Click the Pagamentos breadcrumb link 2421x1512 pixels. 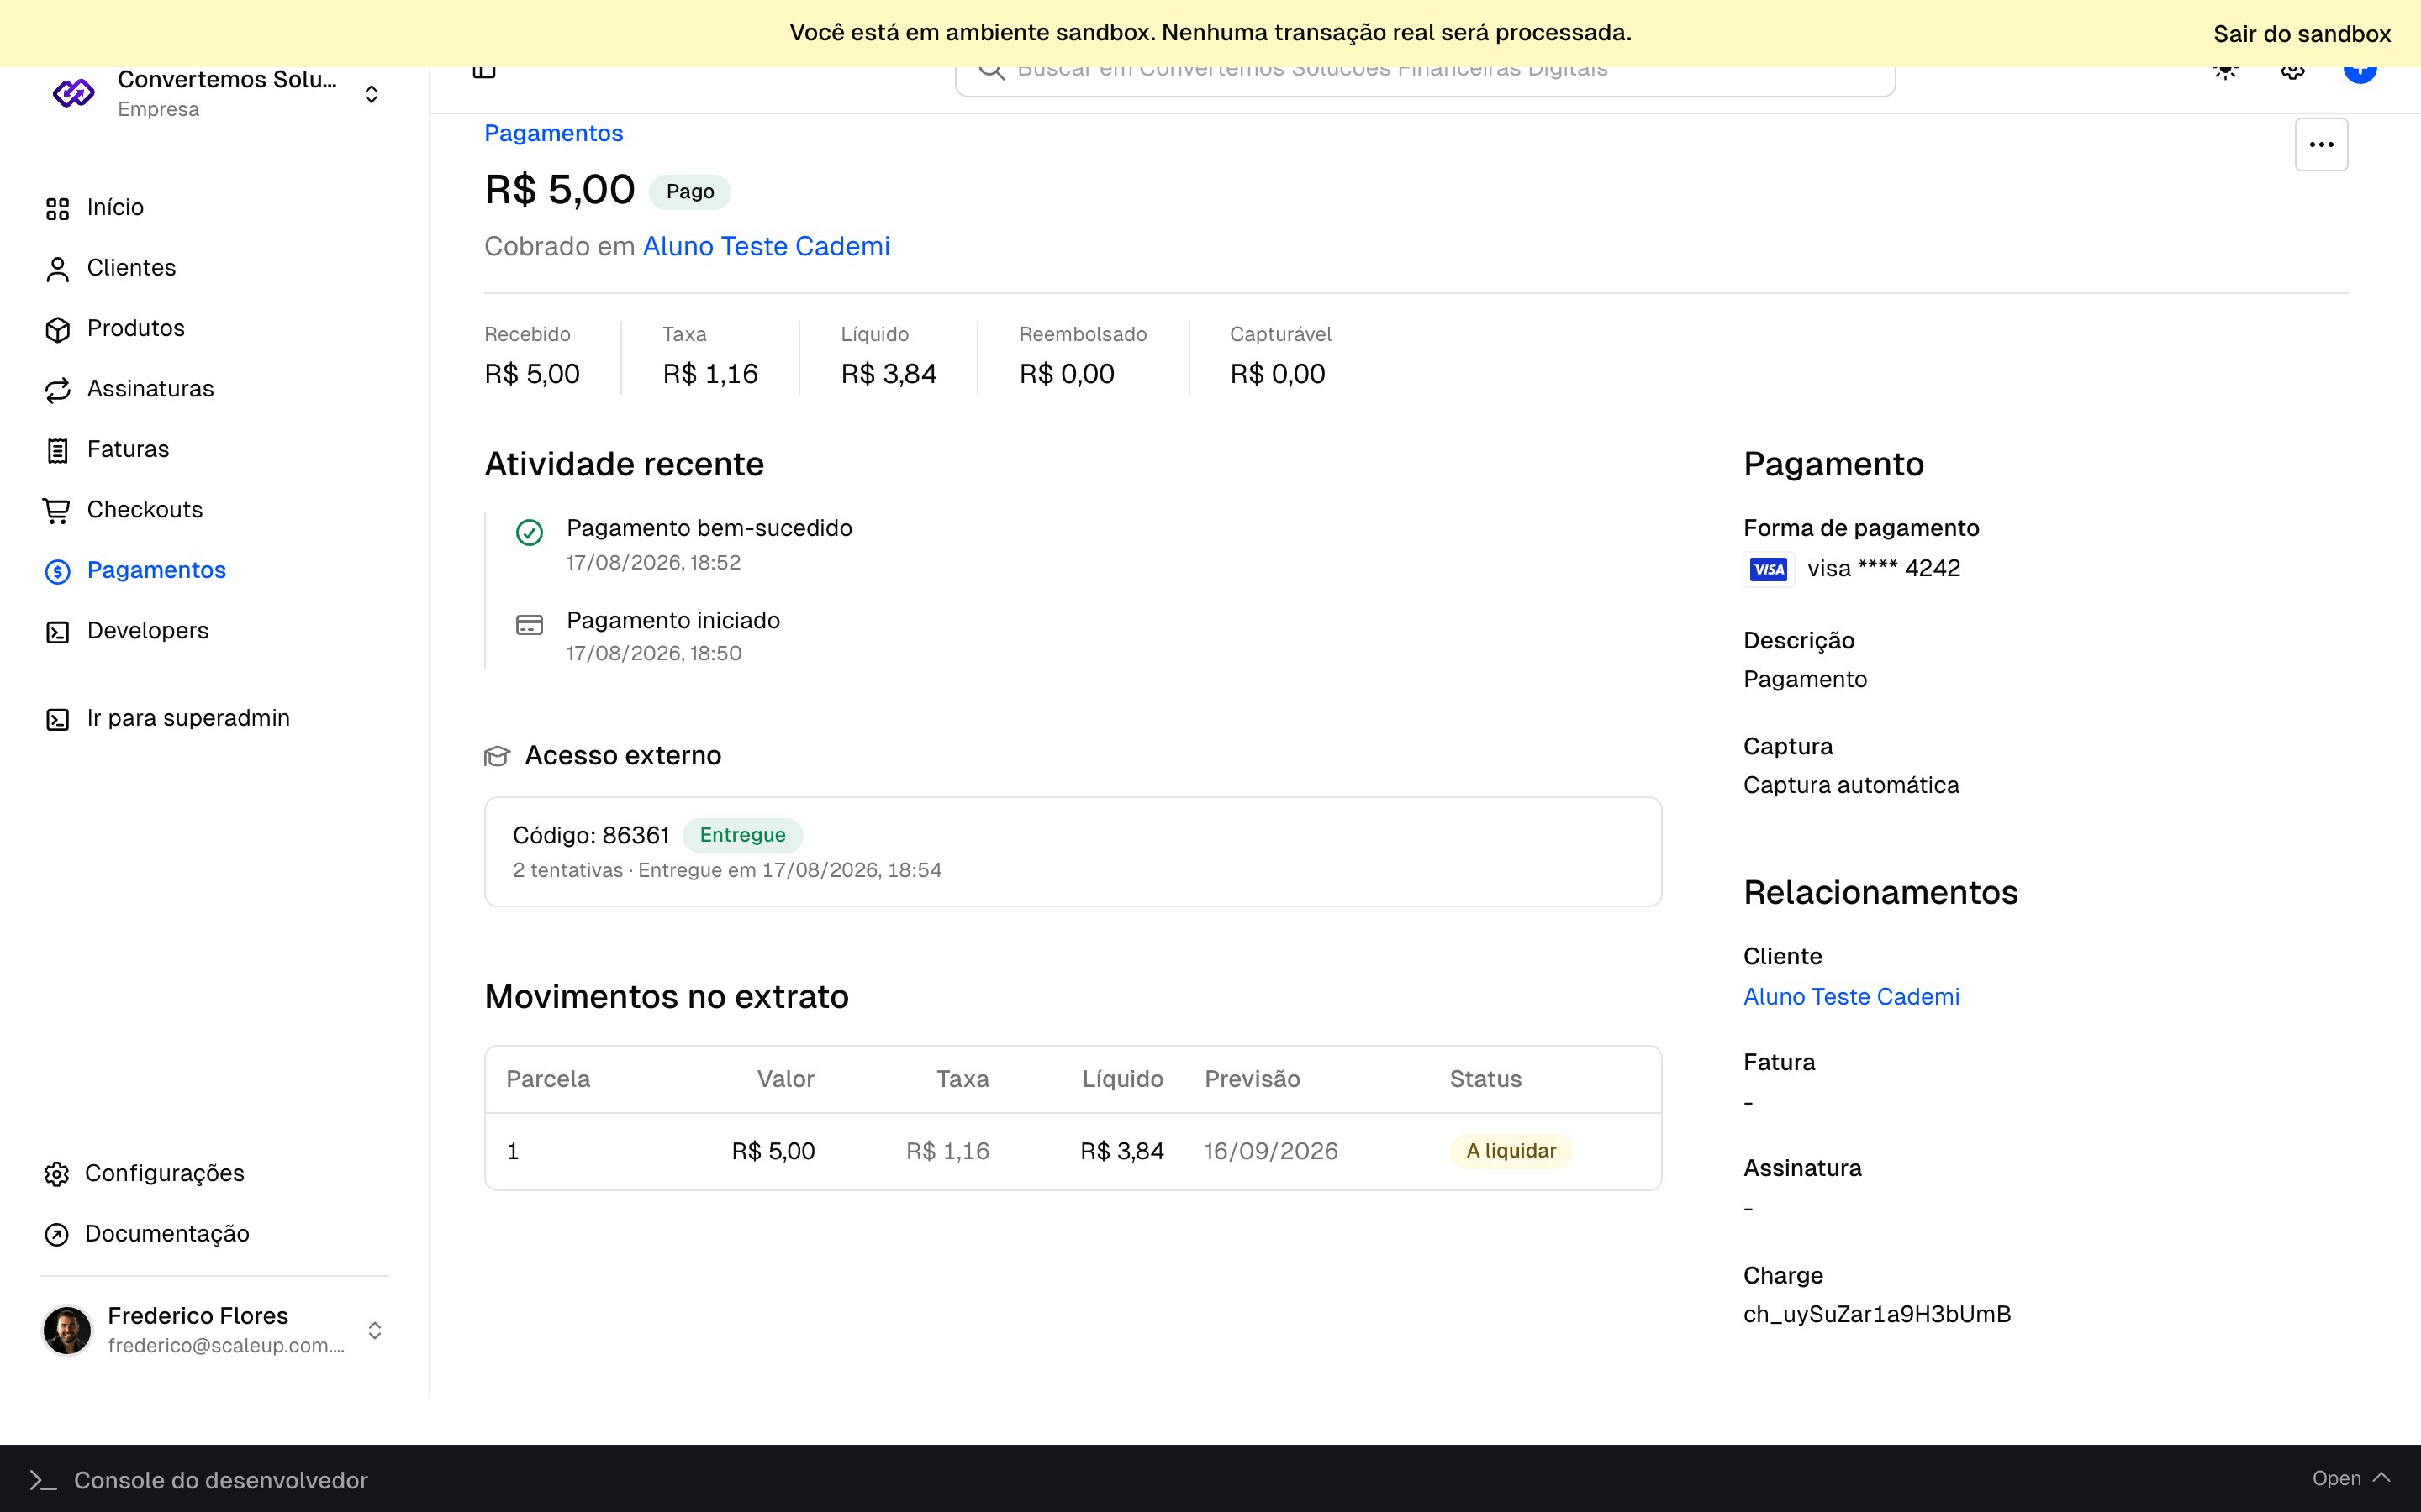coord(553,133)
